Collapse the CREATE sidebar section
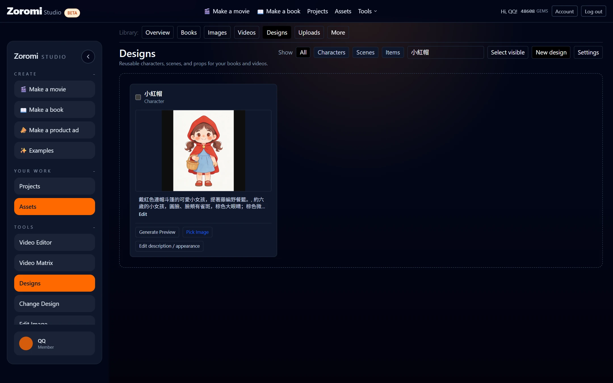The image size is (613, 383). 94,74
